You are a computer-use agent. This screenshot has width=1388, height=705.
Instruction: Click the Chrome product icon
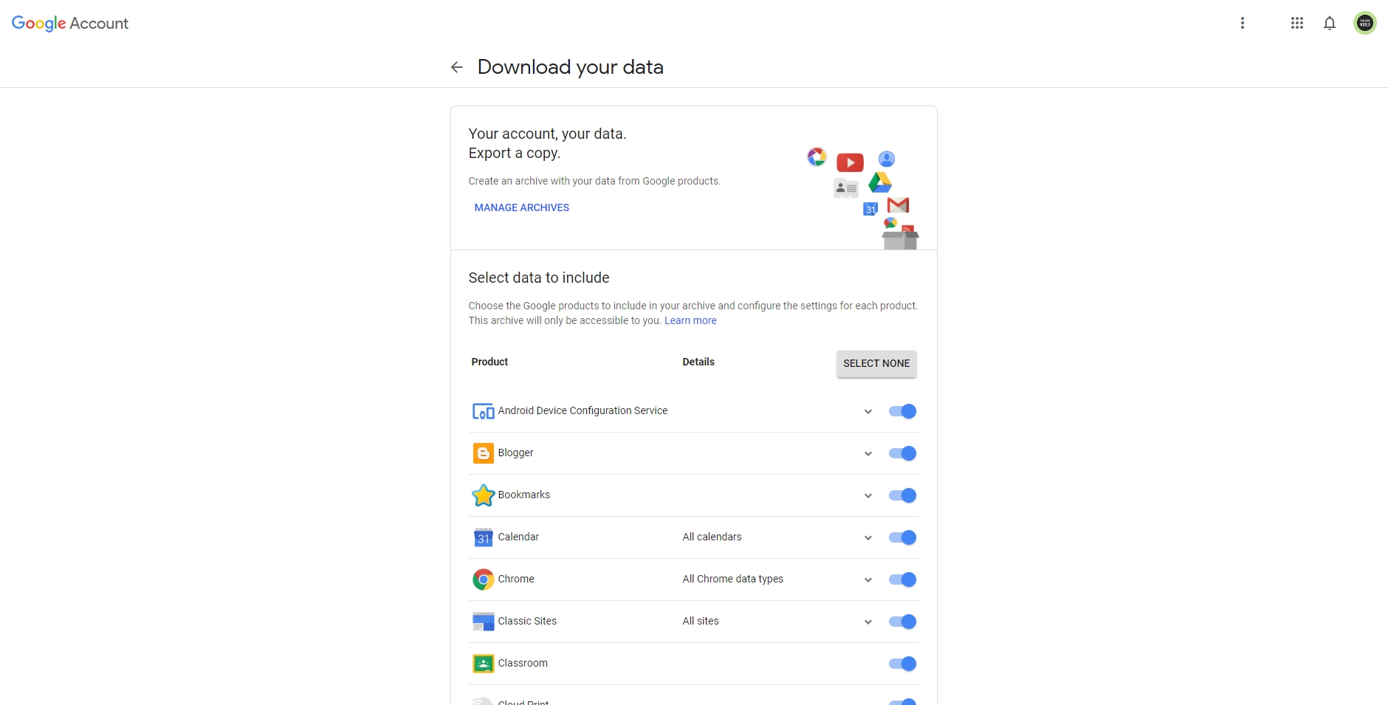tap(484, 580)
